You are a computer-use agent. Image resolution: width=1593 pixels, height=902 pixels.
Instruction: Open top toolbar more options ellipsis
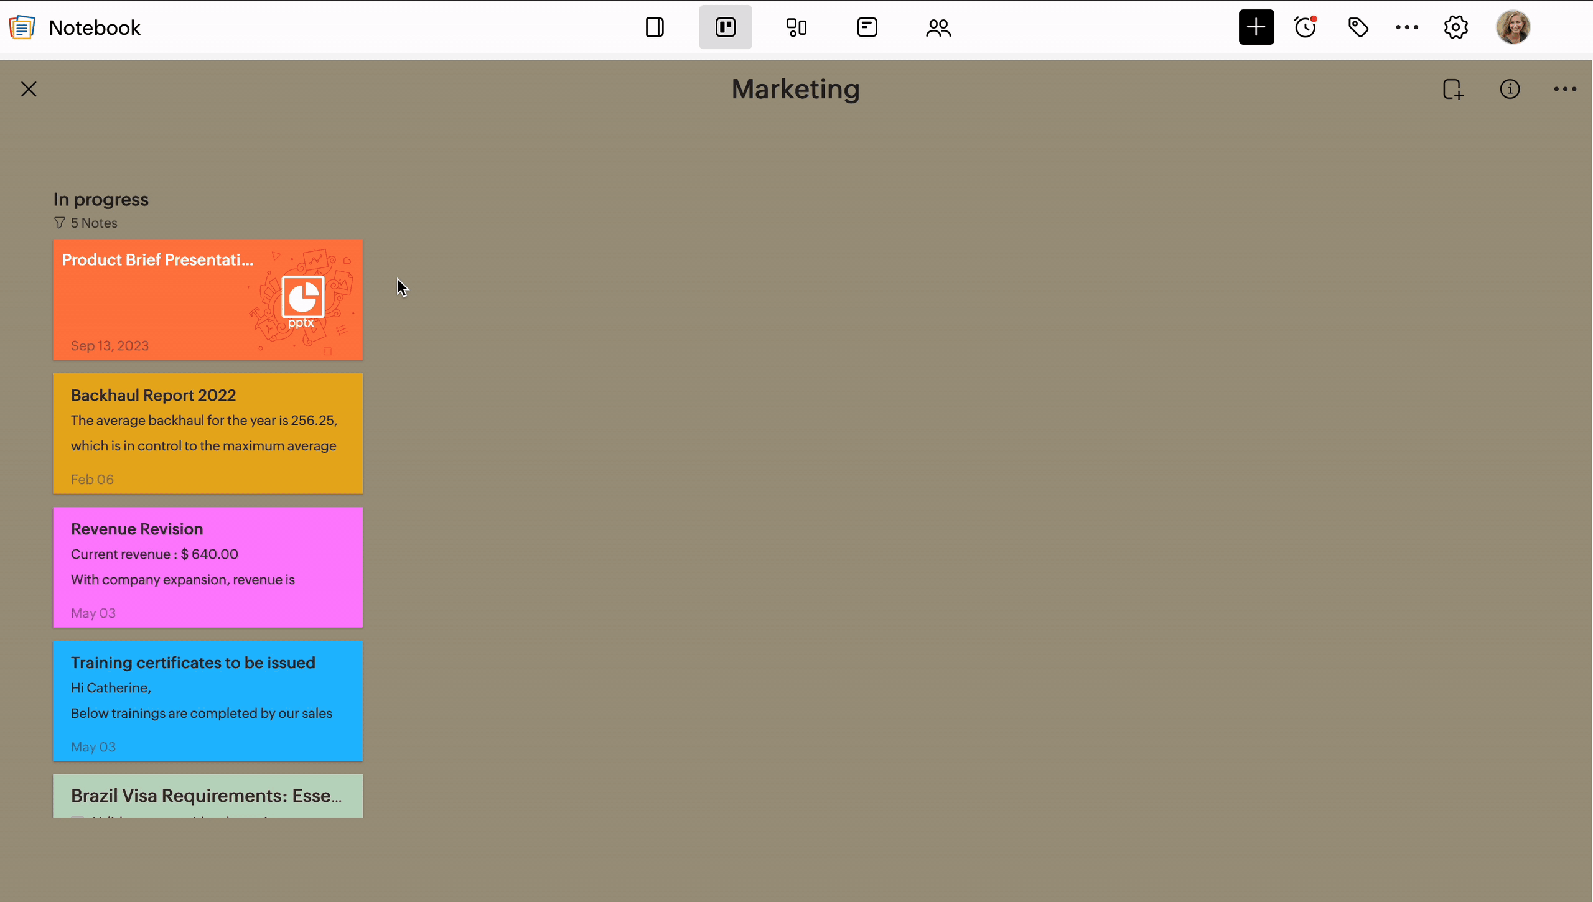(1407, 27)
